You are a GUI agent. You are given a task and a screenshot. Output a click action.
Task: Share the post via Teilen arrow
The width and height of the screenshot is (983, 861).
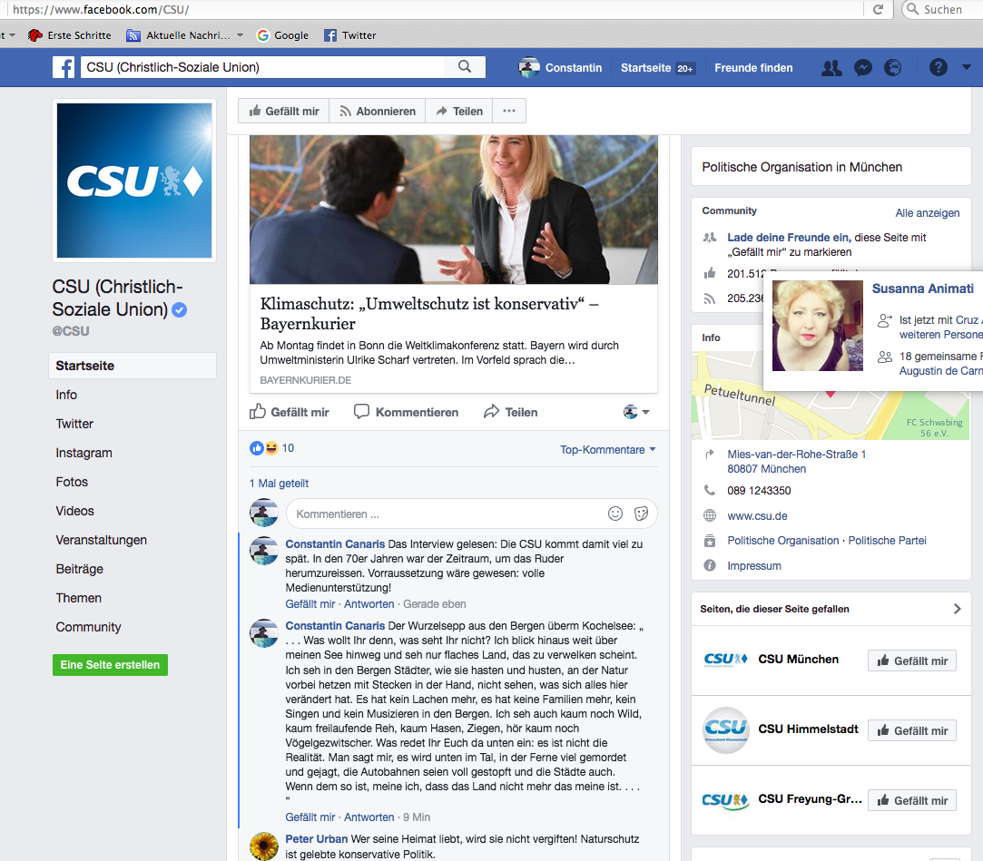[511, 412]
